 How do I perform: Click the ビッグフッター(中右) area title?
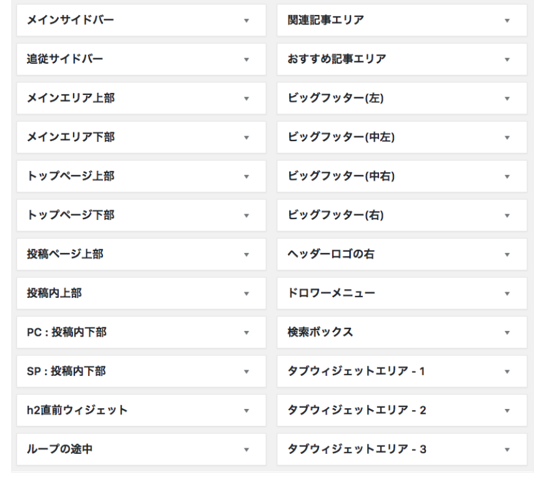pos(340,177)
